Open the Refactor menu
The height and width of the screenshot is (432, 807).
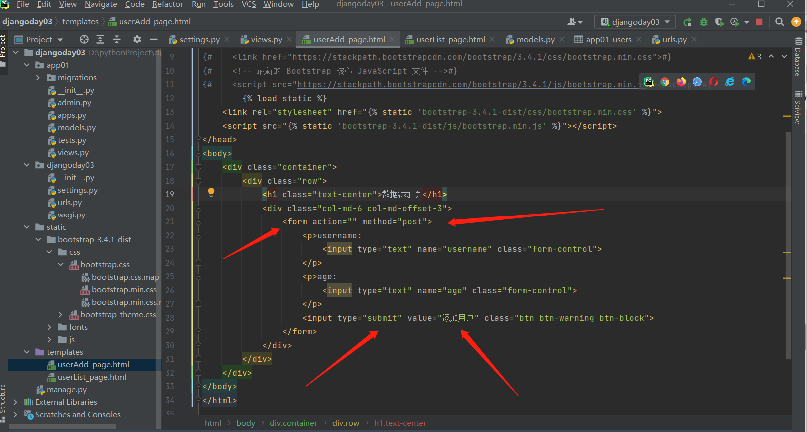(168, 4)
